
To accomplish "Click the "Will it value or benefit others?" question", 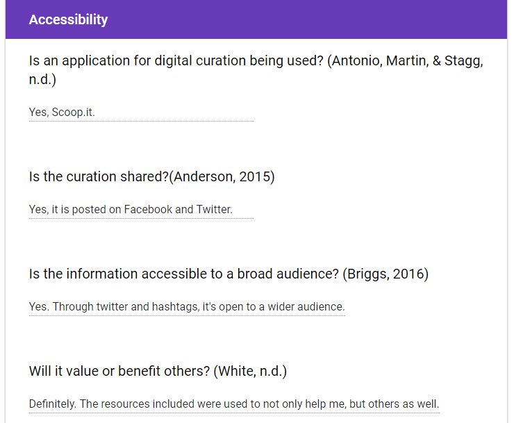I will click(x=158, y=371).
